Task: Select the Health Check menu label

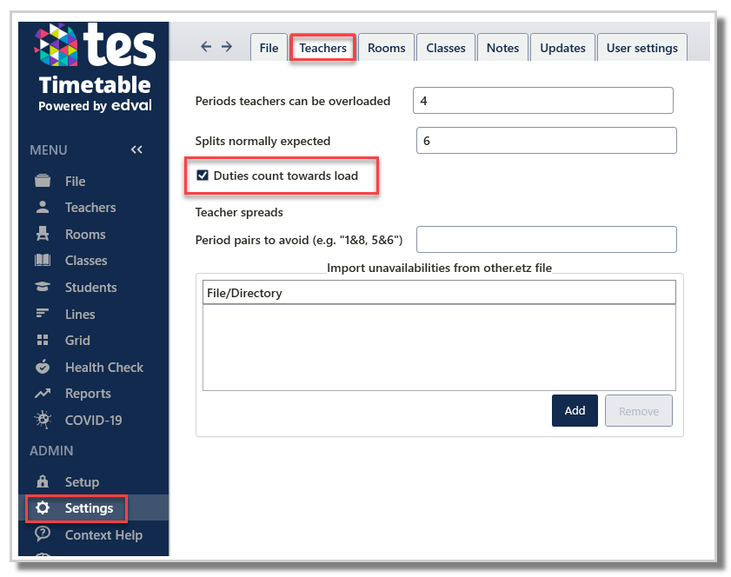Action: pyautogui.click(x=104, y=368)
